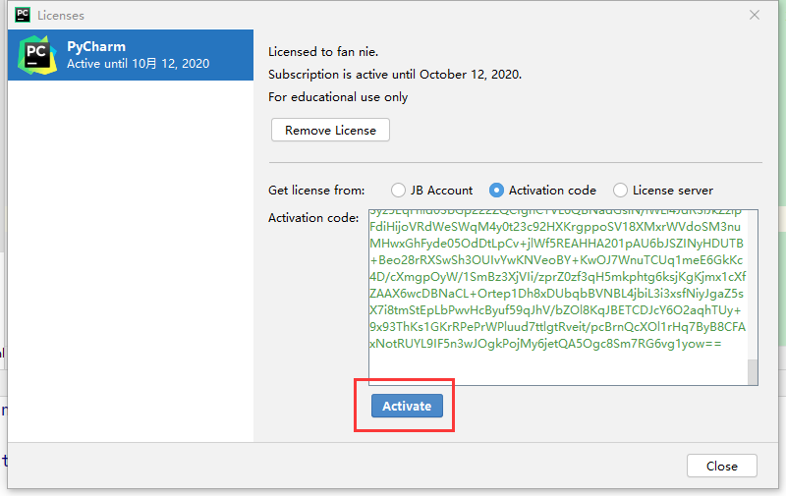This screenshot has height=496, width=786.
Task: Switch to the License server option
Action: (x=620, y=191)
